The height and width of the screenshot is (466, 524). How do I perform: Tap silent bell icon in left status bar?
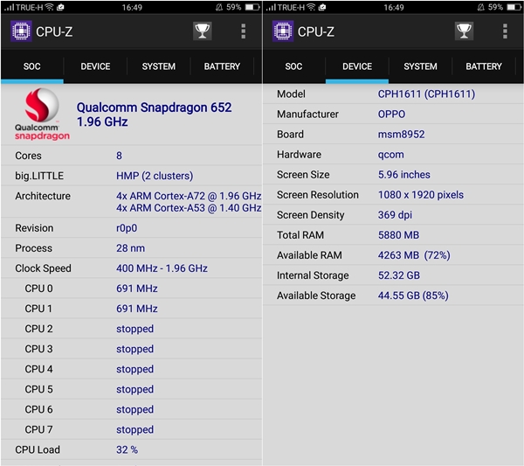pyautogui.click(x=219, y=7)
